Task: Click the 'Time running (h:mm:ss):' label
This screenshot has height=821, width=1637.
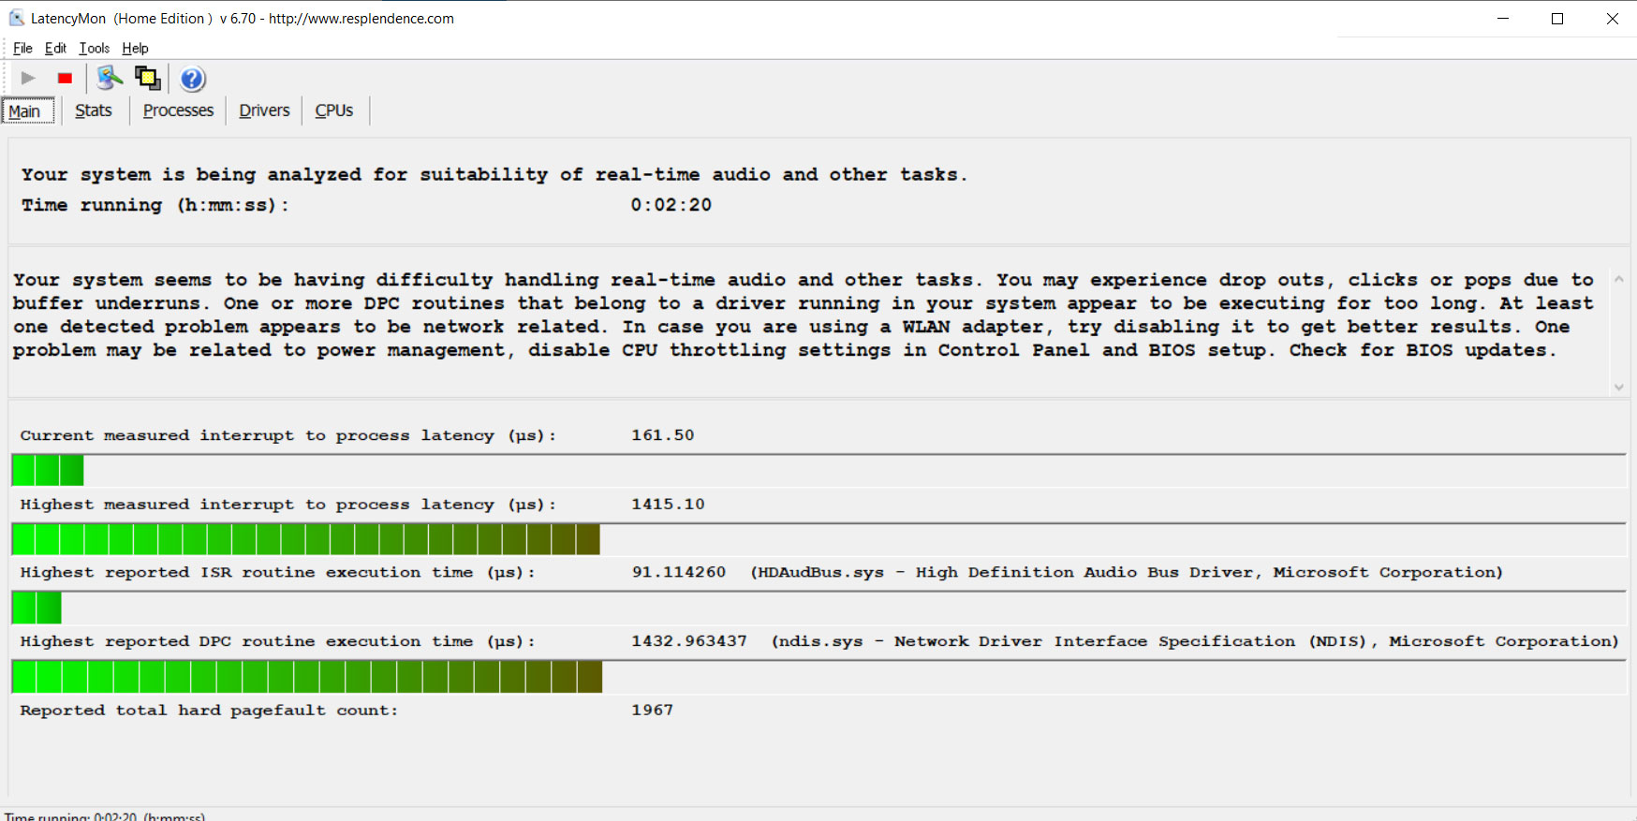Action: (155, 205)
